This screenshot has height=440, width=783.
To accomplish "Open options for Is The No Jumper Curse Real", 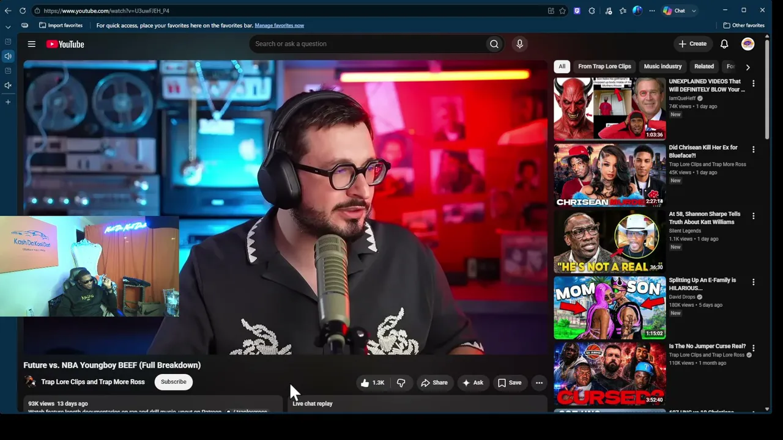I will click(753, 348).
